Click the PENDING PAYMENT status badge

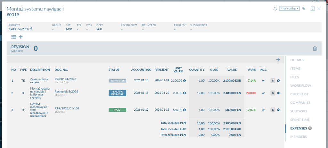coord(117,93)
